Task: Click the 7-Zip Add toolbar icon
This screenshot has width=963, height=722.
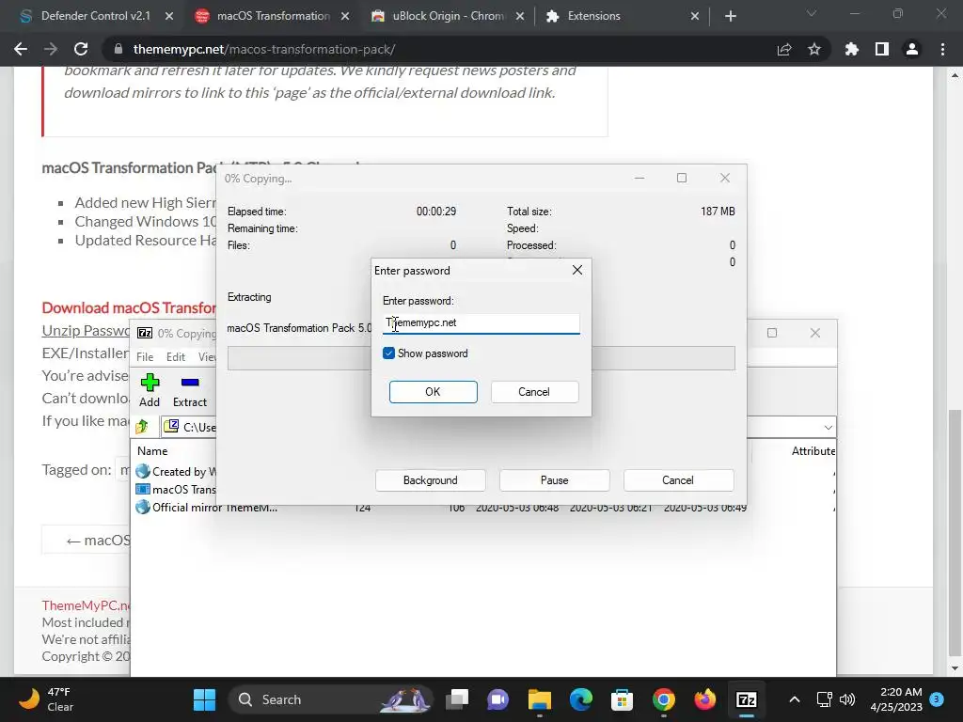Action: [x=150, y=389]
